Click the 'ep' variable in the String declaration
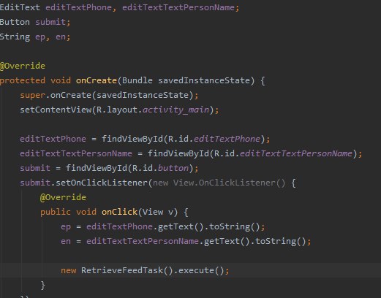 point(40,37)
